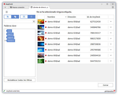Expand dropdown arrow for demo-09@ad row
The height and width of the screenshot is (95, 118).
[x=111, y=61]
